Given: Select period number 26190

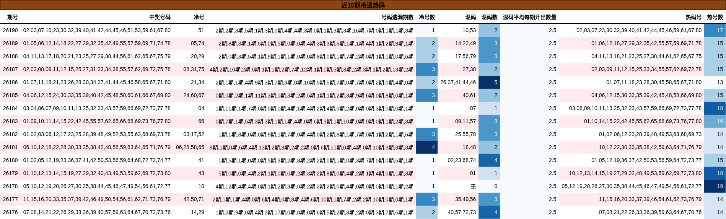Looking at the screenshot, I should (x=10, y=30).
